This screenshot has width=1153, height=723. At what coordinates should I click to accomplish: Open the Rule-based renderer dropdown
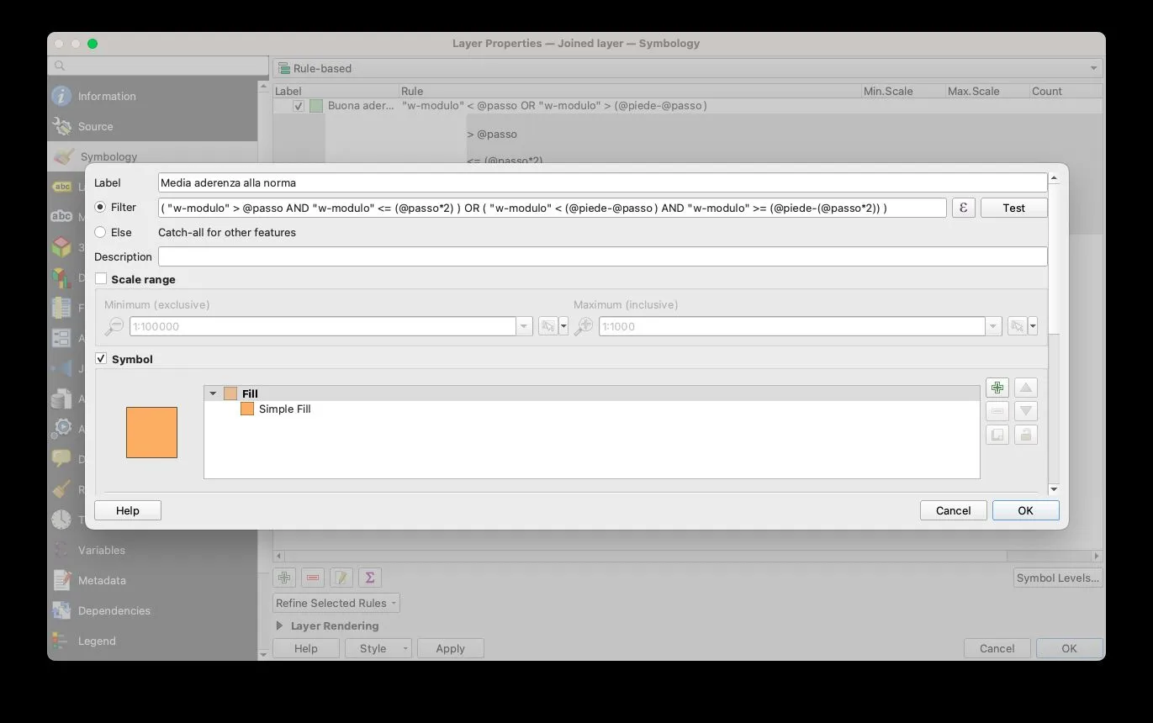tap(687, 68)
